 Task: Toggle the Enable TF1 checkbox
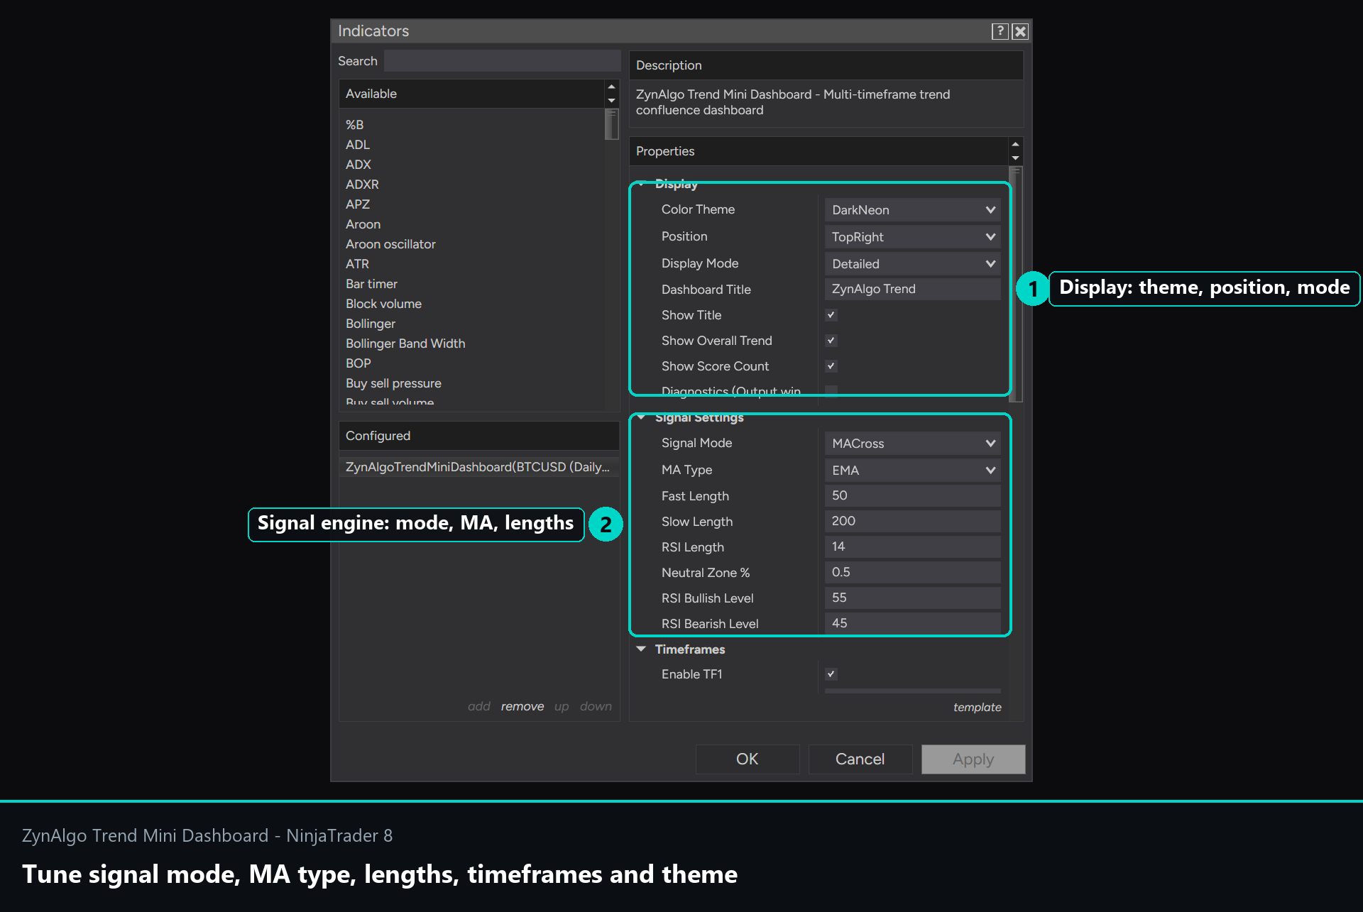pos(831,674)
